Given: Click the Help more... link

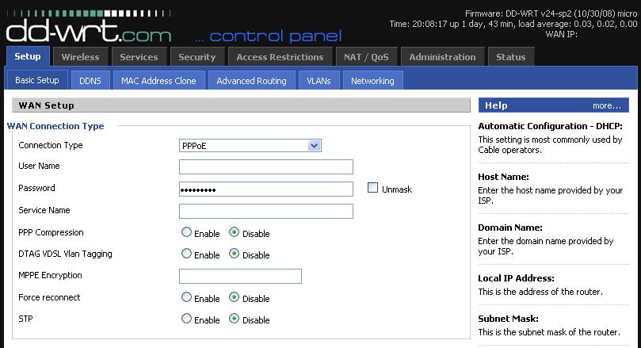Looking at the screenshot, I should click(x=607, y=106).
